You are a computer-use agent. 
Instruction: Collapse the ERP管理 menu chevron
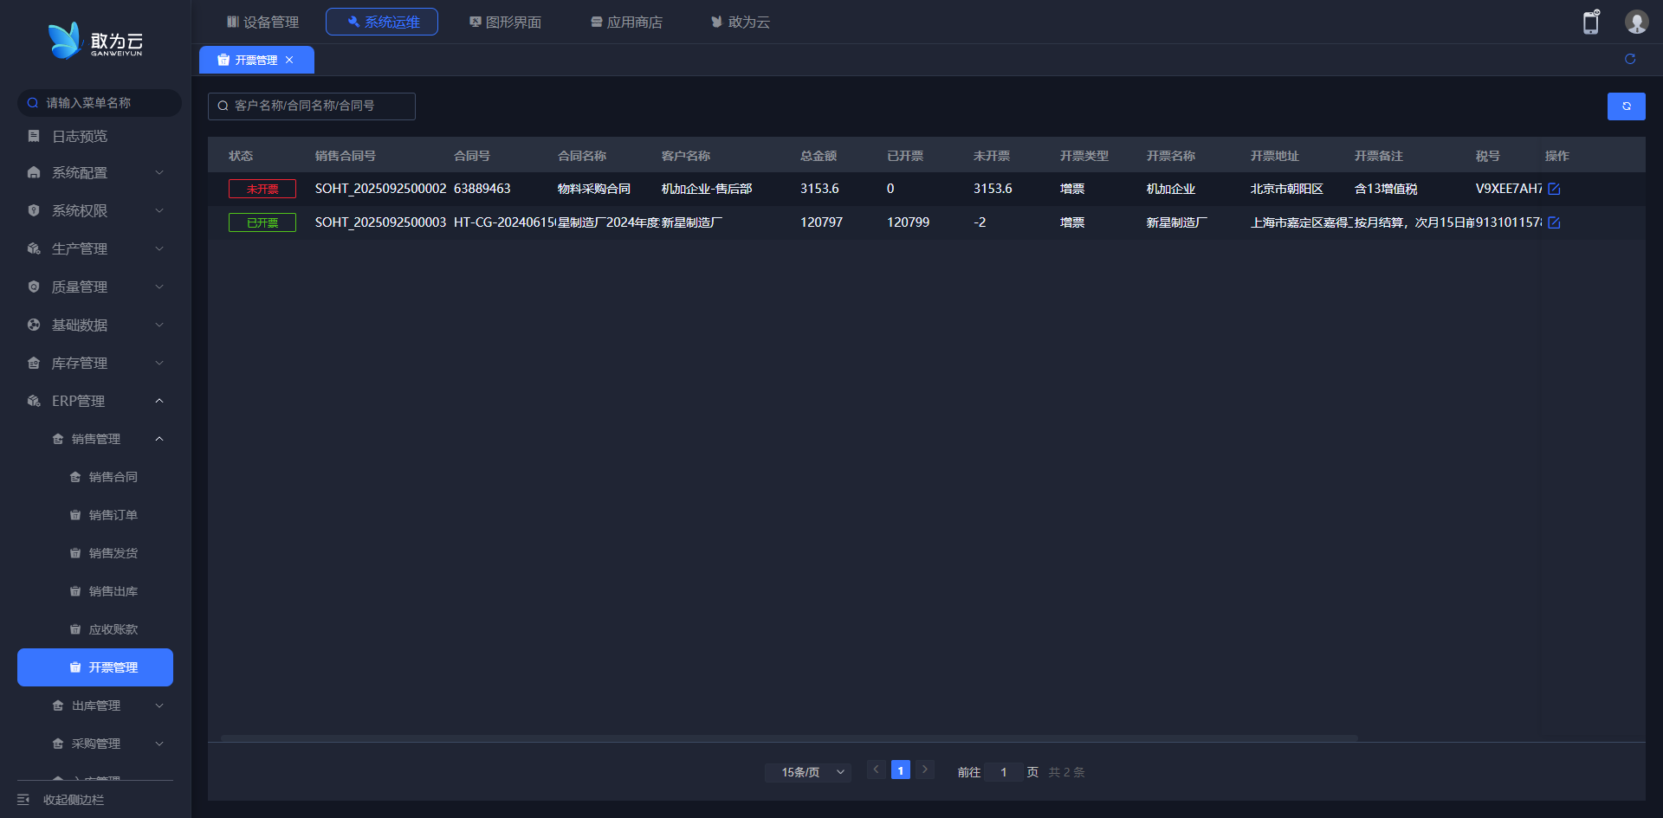[159, 401]
